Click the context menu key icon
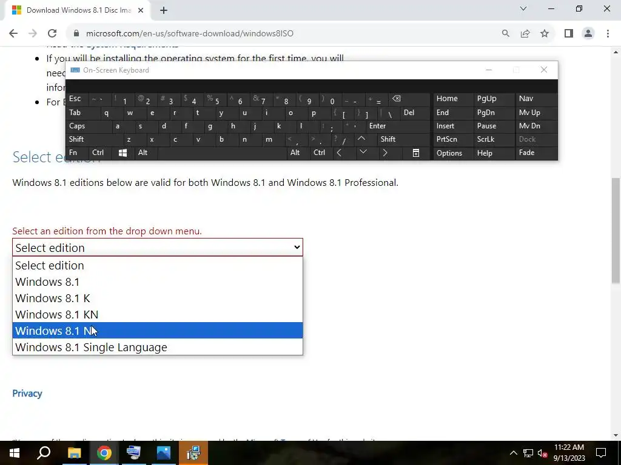The image size is (621, 465). click(x=416, y=153)
